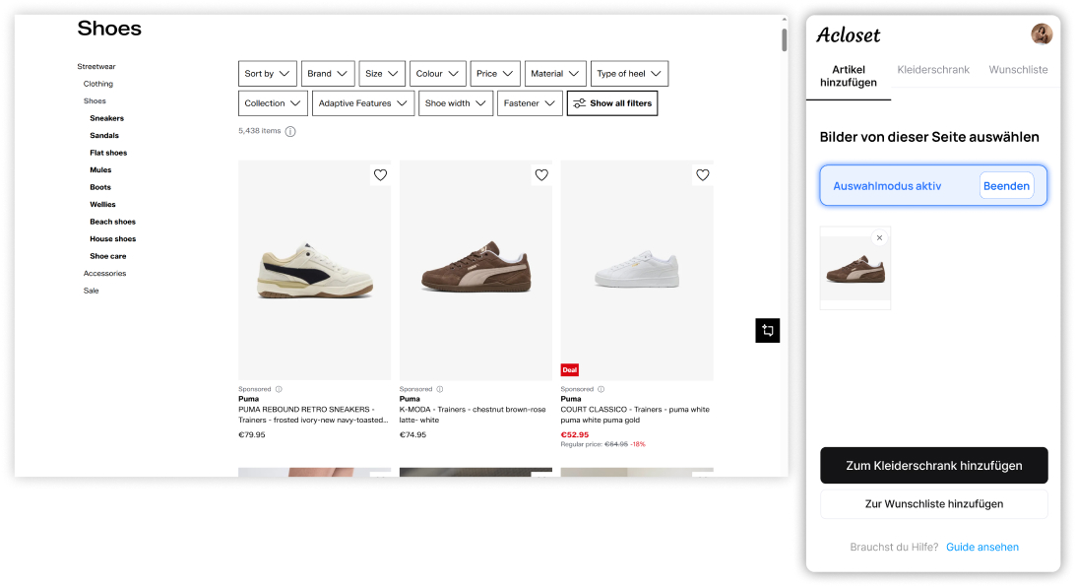Click the Shoes page heading

109,29
